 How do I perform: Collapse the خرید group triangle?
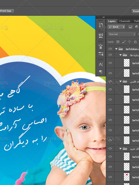tap(121, 149)
